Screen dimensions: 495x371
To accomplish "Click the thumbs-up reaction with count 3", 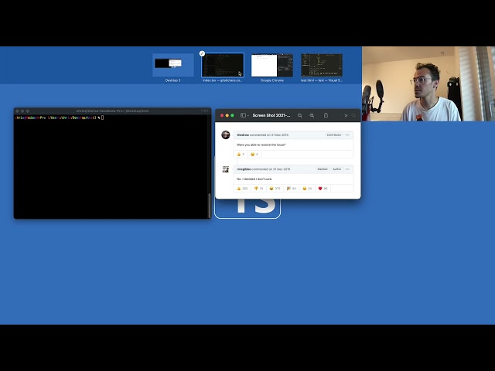I will pyautogui.click(x=241, y=155).
